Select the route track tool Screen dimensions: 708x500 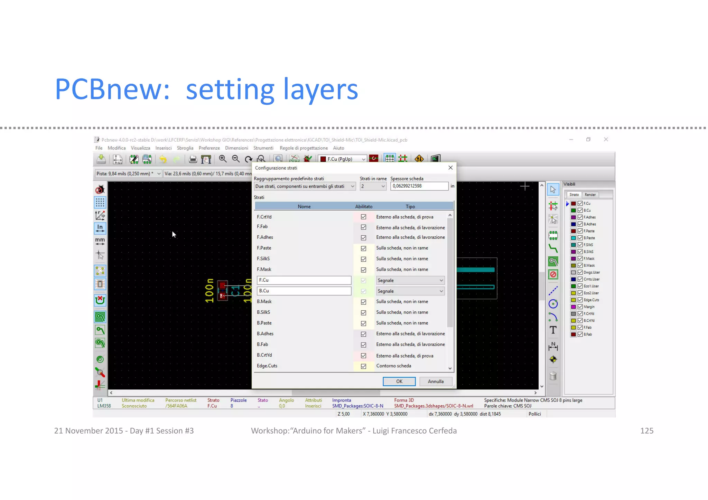(x=553, y=248)
